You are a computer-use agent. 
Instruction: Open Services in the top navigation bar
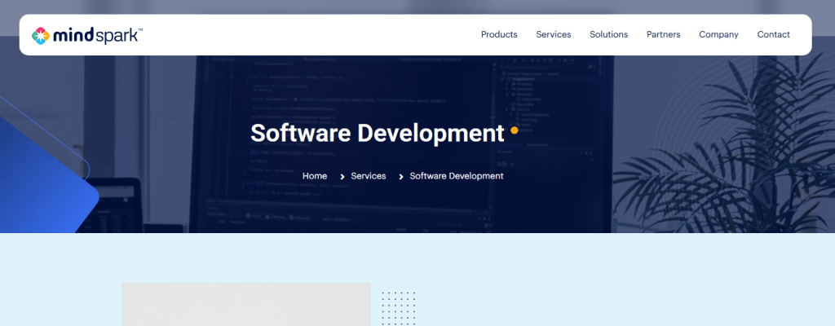554,34
